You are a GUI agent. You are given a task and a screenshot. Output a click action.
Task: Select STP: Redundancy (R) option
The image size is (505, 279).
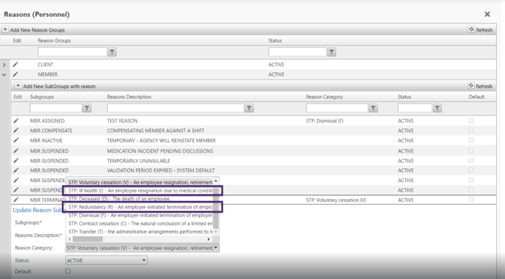[140, 207]
